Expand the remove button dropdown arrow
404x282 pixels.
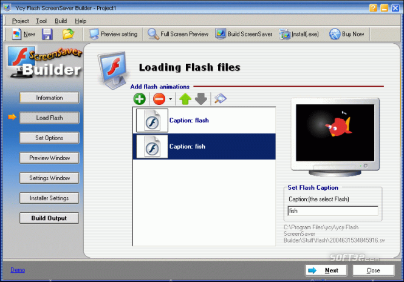point(170,99)
